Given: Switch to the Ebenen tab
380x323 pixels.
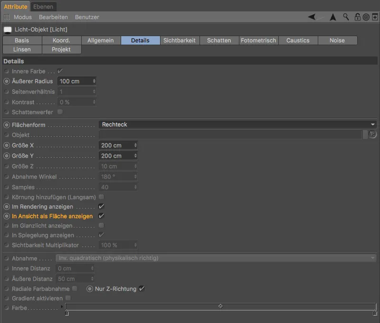Looking at the screenshot, I should pyautogui.click(x=44, y=7).
